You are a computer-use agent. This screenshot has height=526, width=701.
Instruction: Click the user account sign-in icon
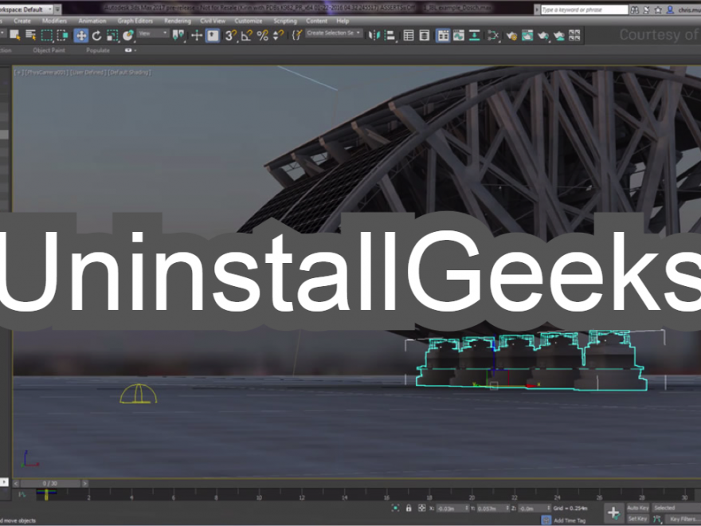coord(670,10)
